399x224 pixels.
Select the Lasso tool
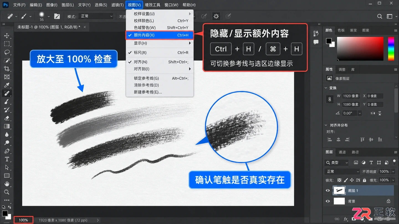point(7,52)
